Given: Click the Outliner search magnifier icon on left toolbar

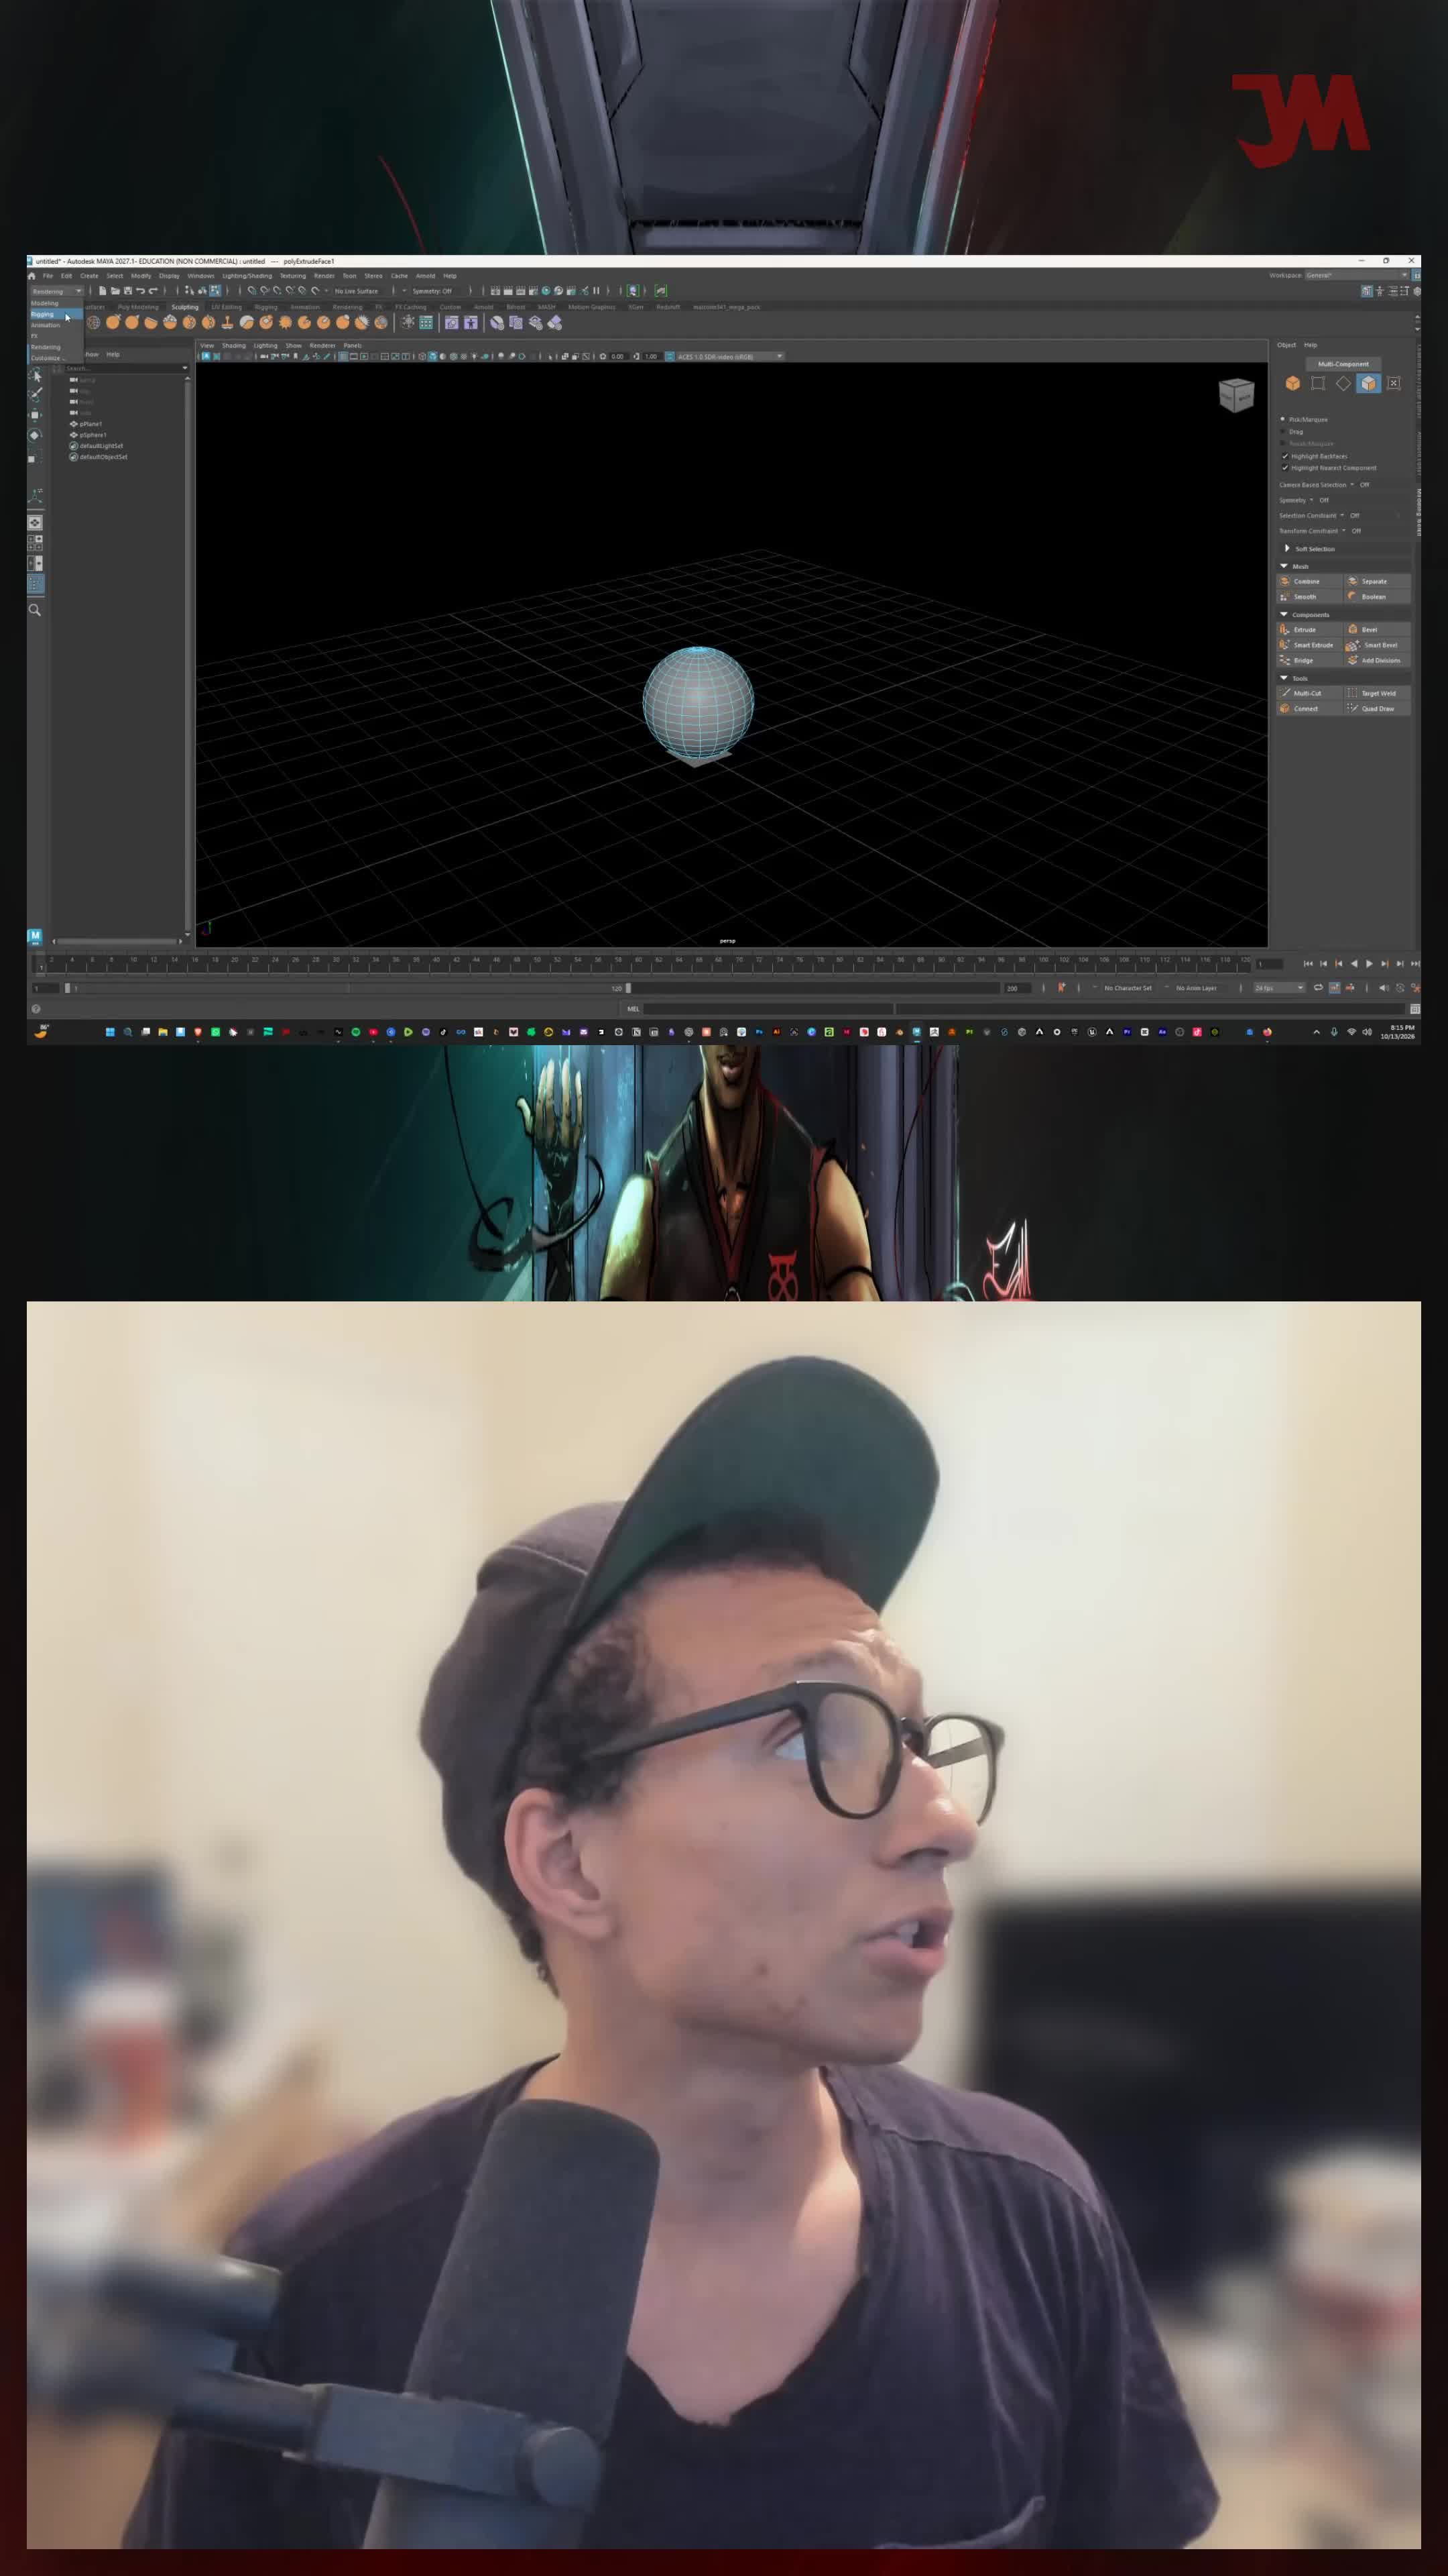Looking at the screenshot, I should (x=35, y=610).
